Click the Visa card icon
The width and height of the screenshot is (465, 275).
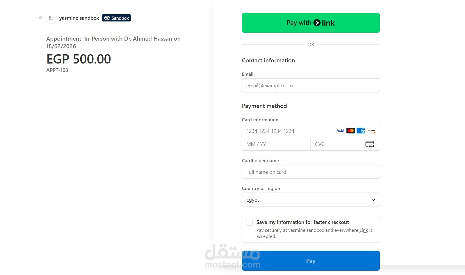[340, 131]
